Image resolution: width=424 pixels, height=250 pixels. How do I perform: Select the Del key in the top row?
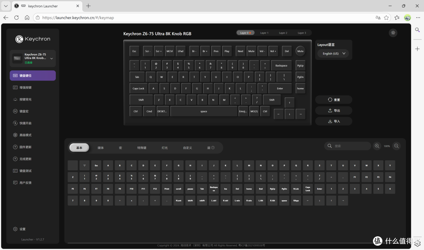click(287, 51)
